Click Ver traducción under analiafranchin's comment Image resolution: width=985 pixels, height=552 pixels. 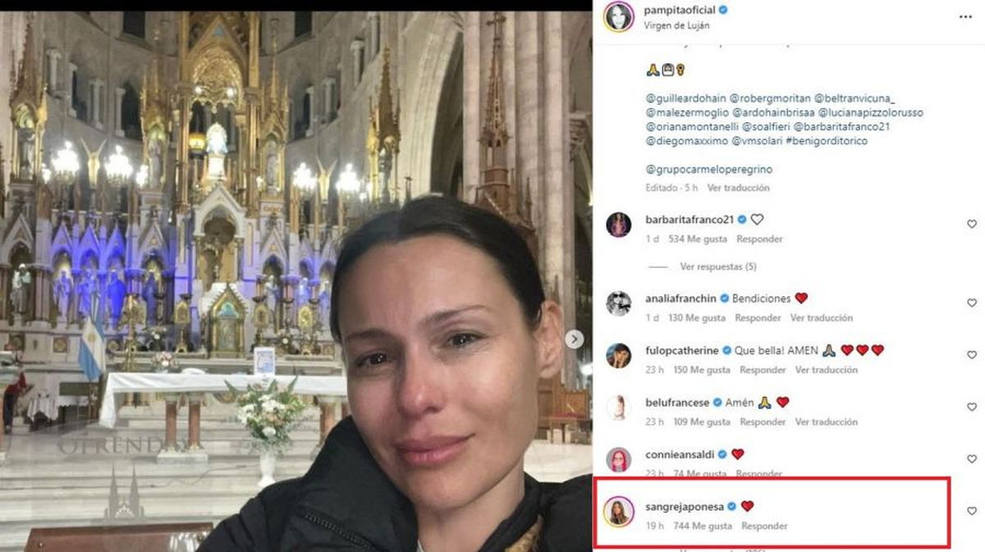point(821,317)
